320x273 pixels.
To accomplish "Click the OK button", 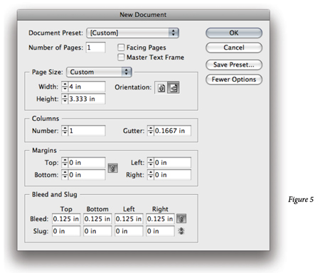I will click(x=234, y=33).
